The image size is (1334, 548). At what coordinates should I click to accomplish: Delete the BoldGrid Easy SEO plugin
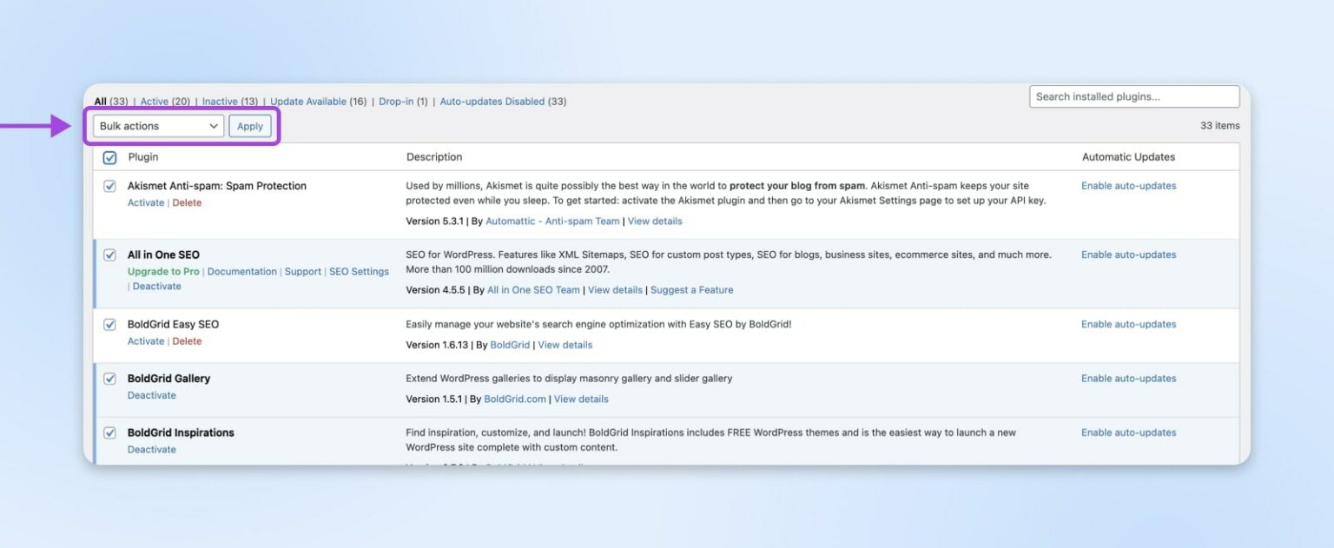pos(188,340)
